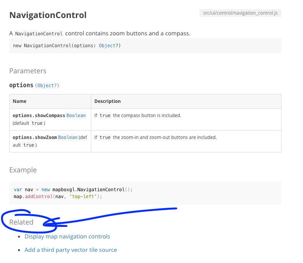The width and height of the screenshot is (303, 263).
Task: Click the Object? type link beside options parameter
Action: tap(46, 86)
